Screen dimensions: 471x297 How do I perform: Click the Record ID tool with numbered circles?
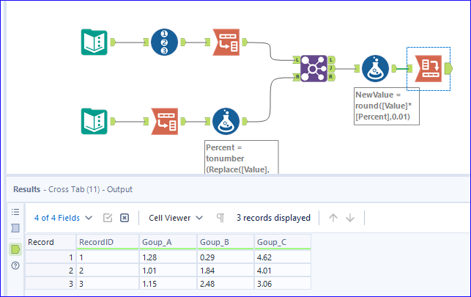(164, 42)
